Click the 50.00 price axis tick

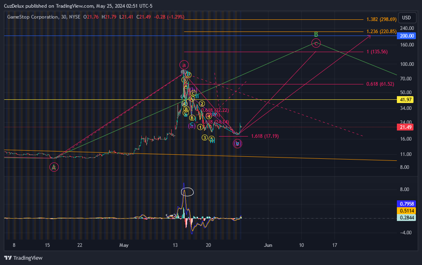(406, 93)
